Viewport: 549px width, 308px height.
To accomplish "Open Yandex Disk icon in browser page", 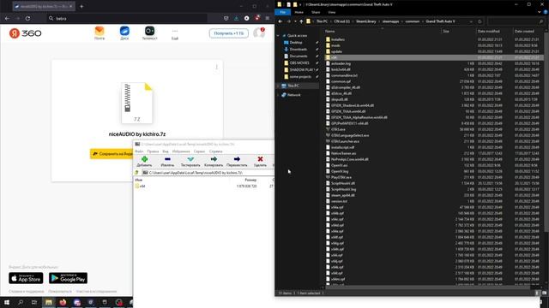I will pyautogui.click(x=124, y=31).
